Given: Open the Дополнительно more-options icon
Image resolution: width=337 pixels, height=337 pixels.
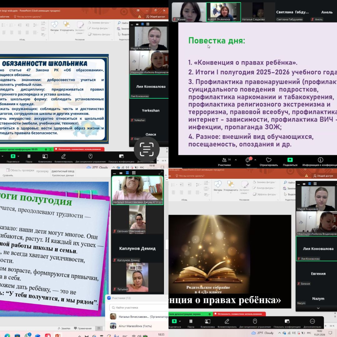Looking at the screenshot, I should click(312, 321).
